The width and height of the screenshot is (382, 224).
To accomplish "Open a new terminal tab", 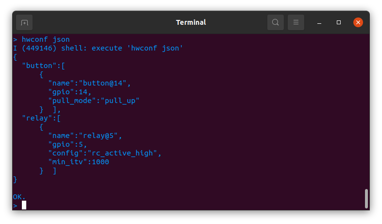I will (x=24, y=22).
